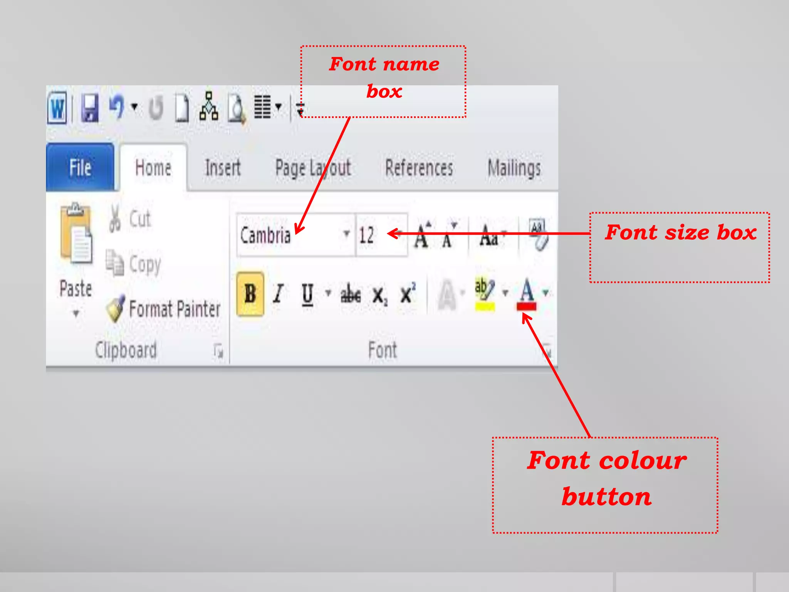789x592 pixels.
Task: Toggle Subscript formatting
Action: [x=380, y=296]
